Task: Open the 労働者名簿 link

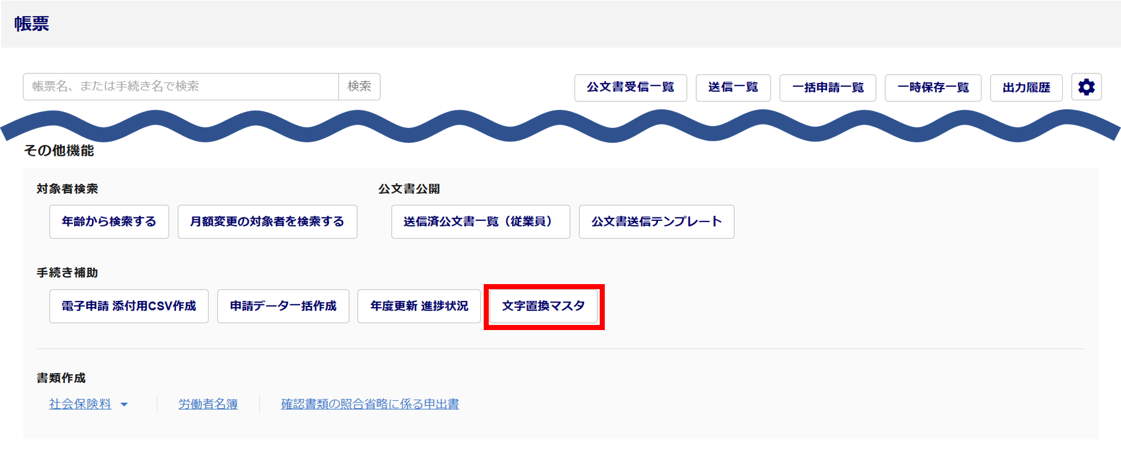Action: tap(208, 404)
